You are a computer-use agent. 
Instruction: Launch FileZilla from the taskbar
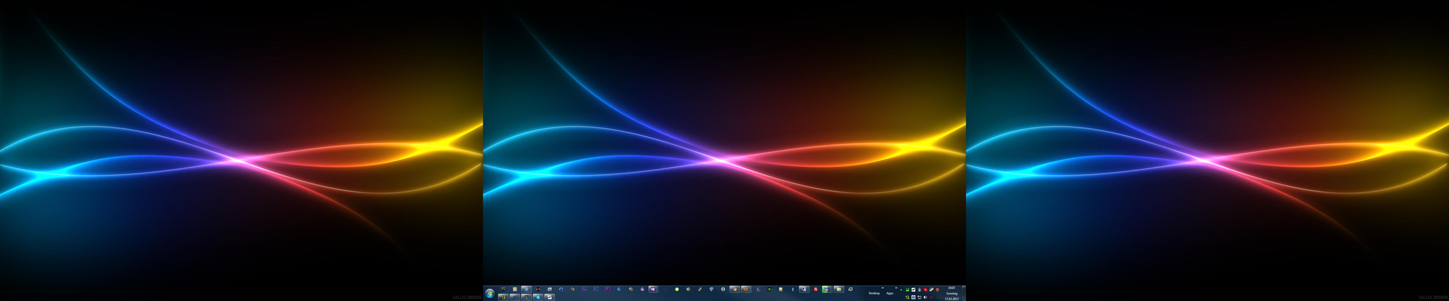point(816,289)
